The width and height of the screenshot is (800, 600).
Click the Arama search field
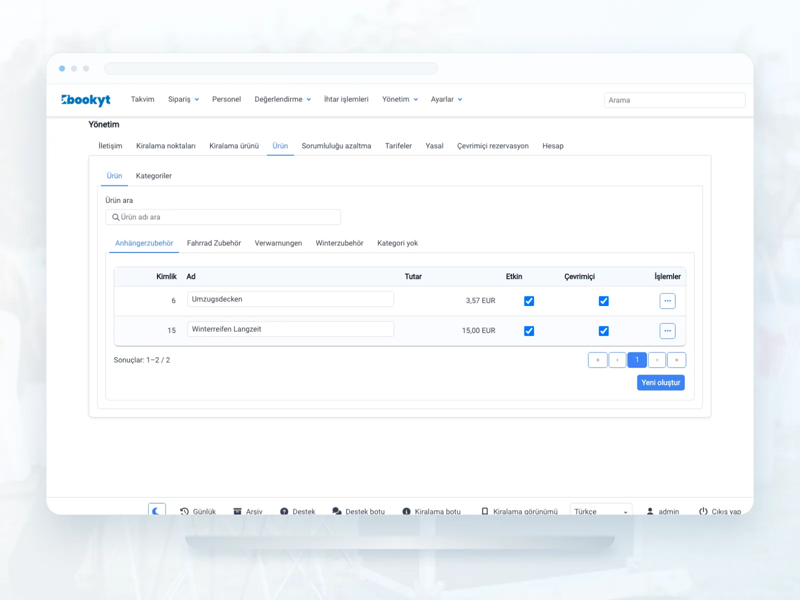point(674,100)
